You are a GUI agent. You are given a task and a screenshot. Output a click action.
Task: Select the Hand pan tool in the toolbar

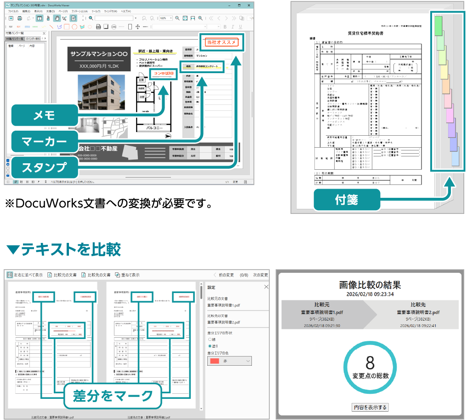point(57,18)
